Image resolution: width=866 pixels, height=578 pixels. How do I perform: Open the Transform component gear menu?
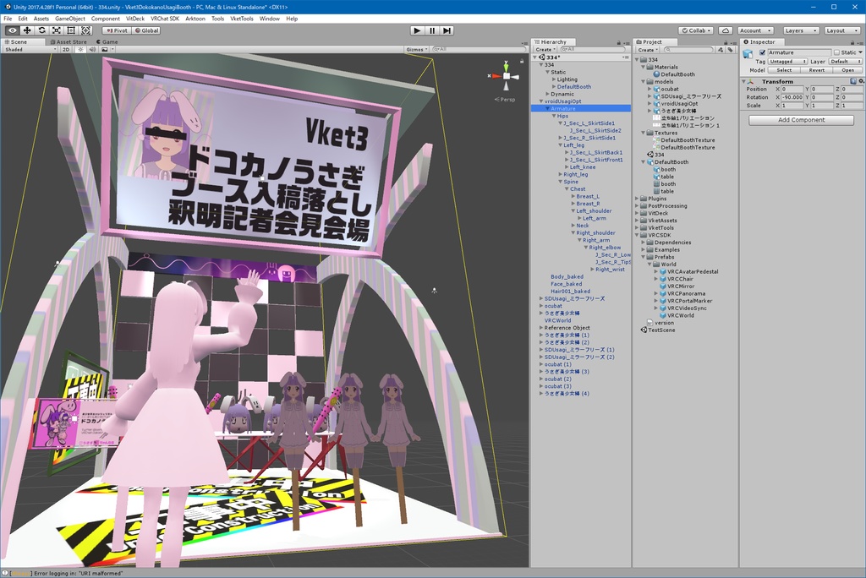[860, 81]
